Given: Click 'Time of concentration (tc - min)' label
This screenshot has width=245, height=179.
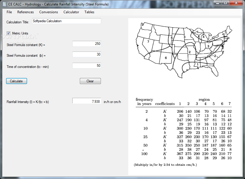Looking at the screenshot, I should pos(28,67).
